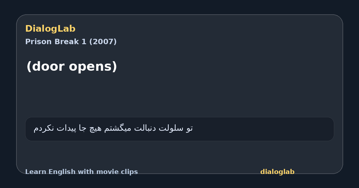Click the DialogLab brand title
Screen dimensions: 359x188
tap(50, 29)
